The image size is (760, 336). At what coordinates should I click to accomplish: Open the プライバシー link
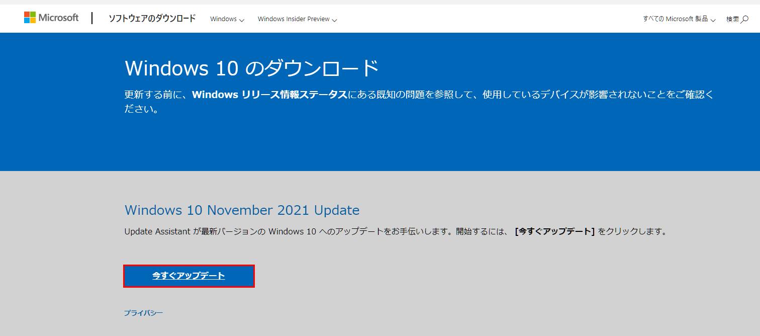click(143, 312)
